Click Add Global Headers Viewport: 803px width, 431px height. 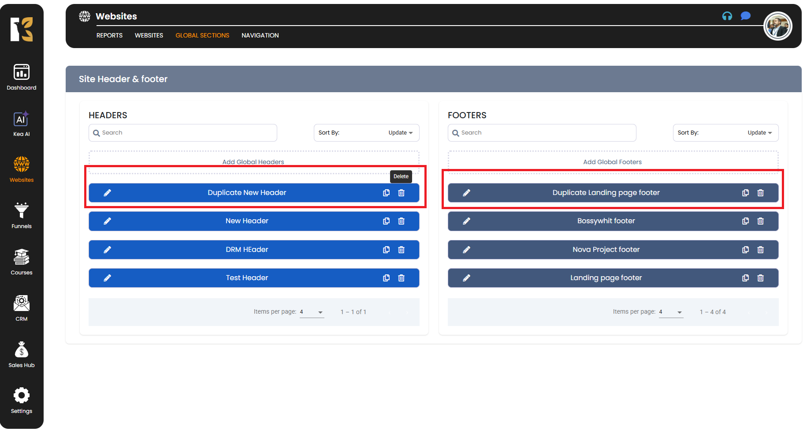(x=253, y=161)
